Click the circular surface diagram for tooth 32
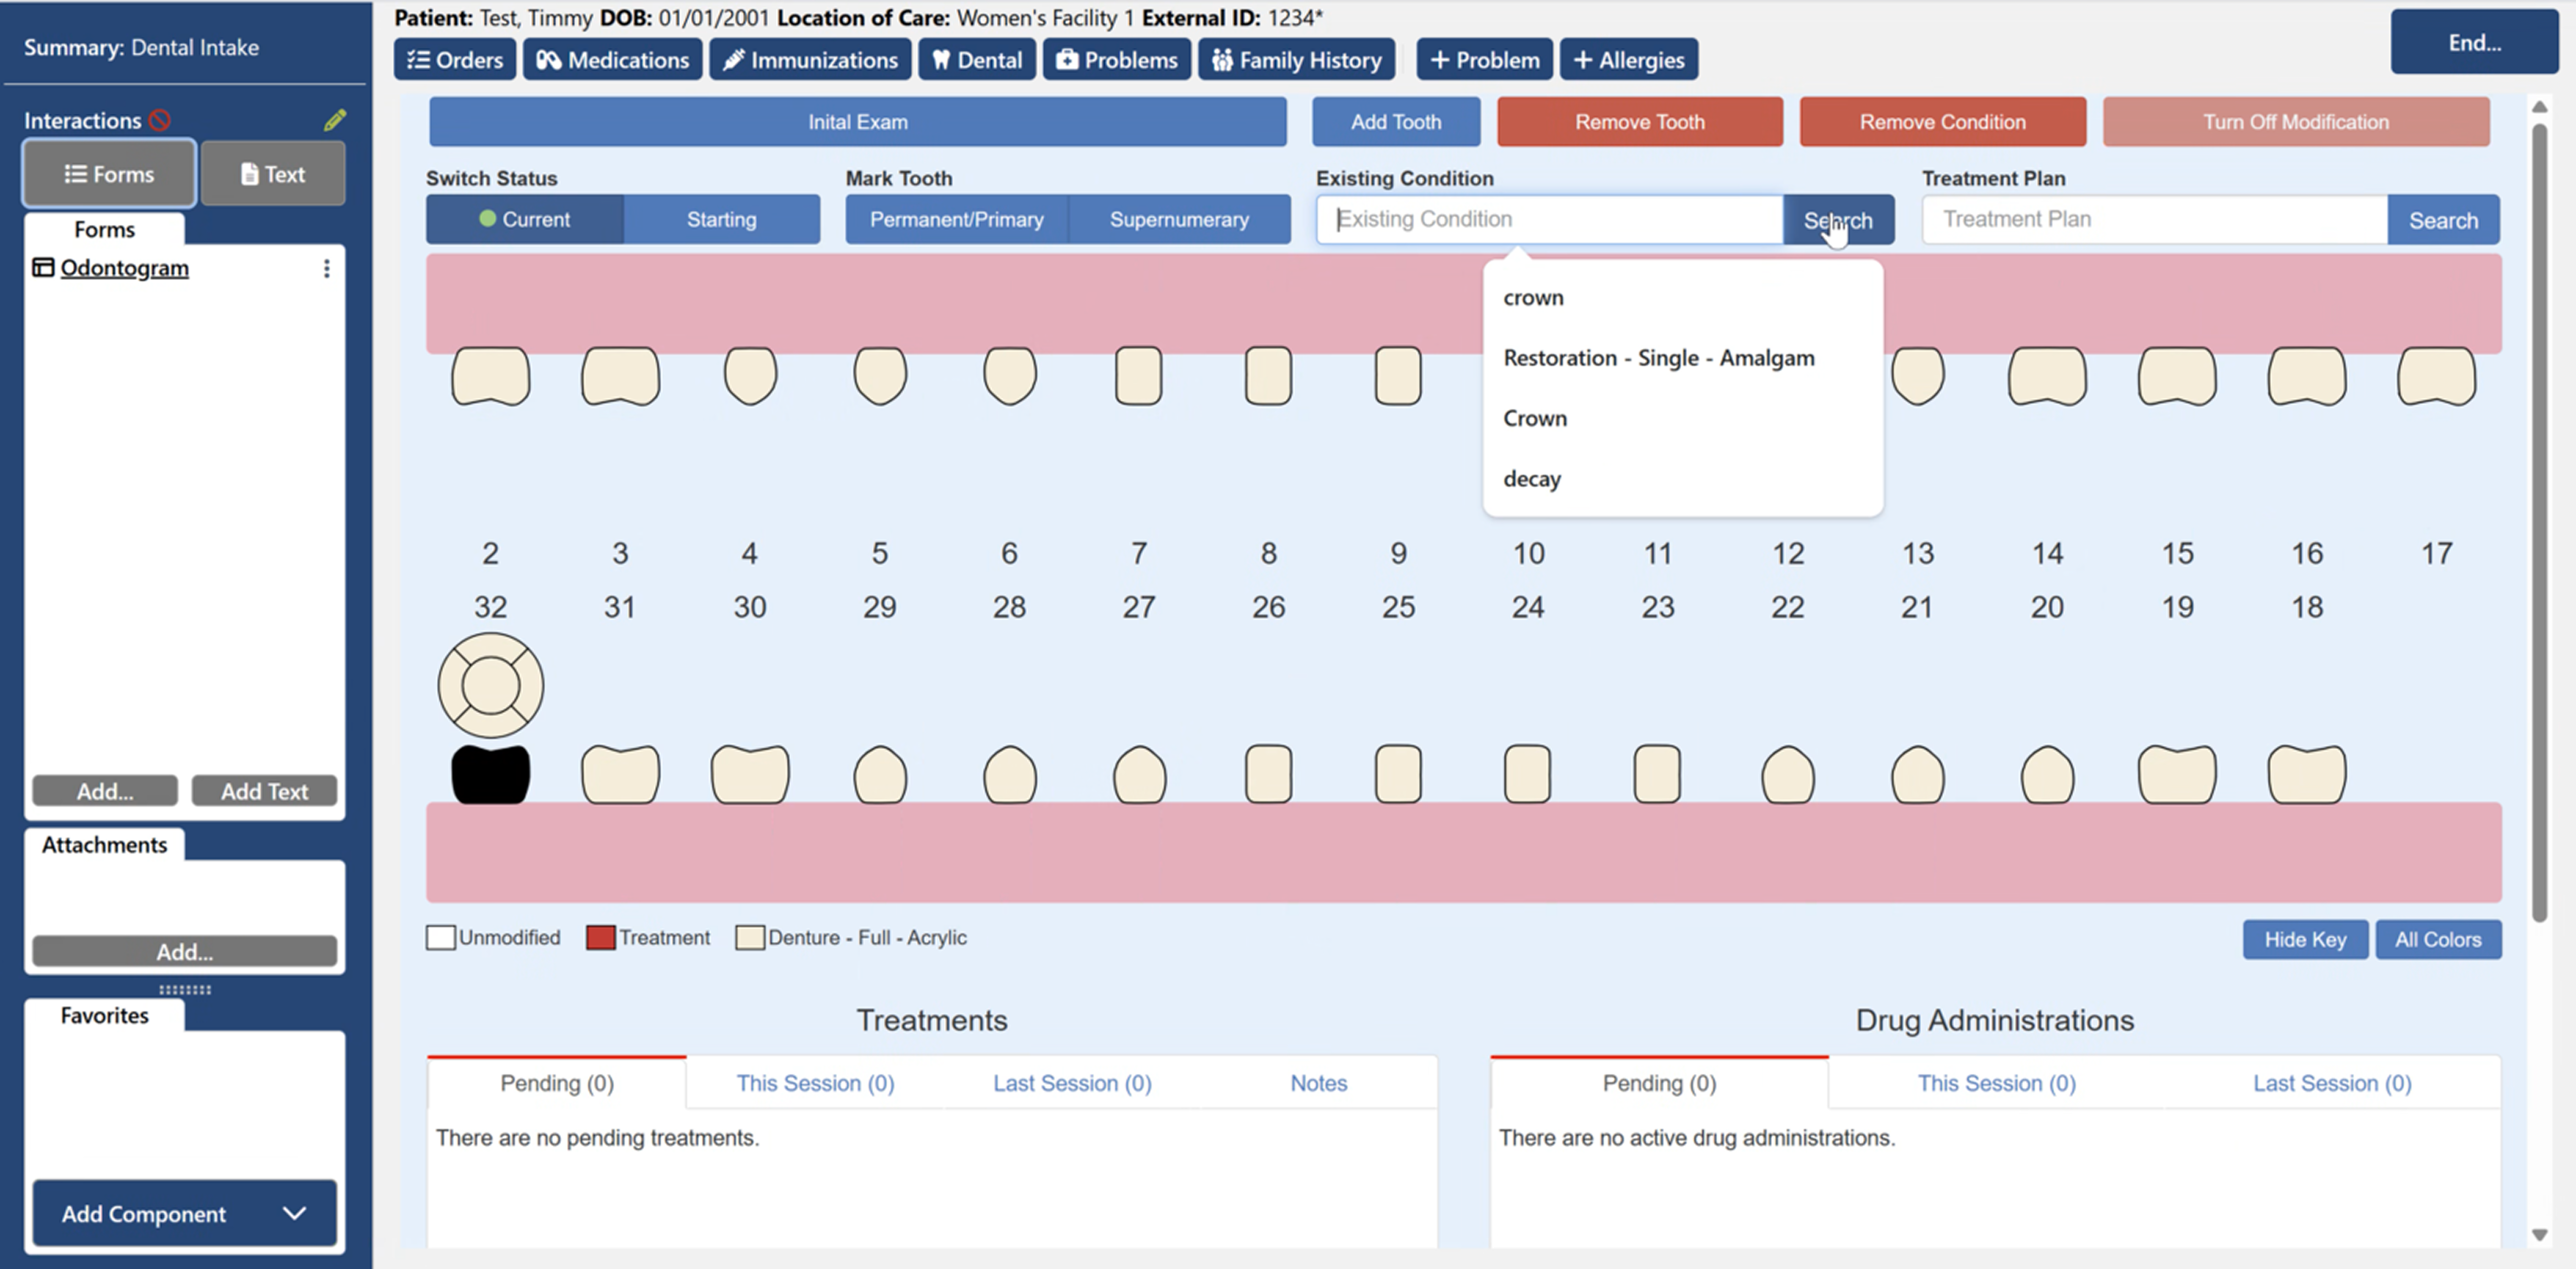 pos(490,686)
